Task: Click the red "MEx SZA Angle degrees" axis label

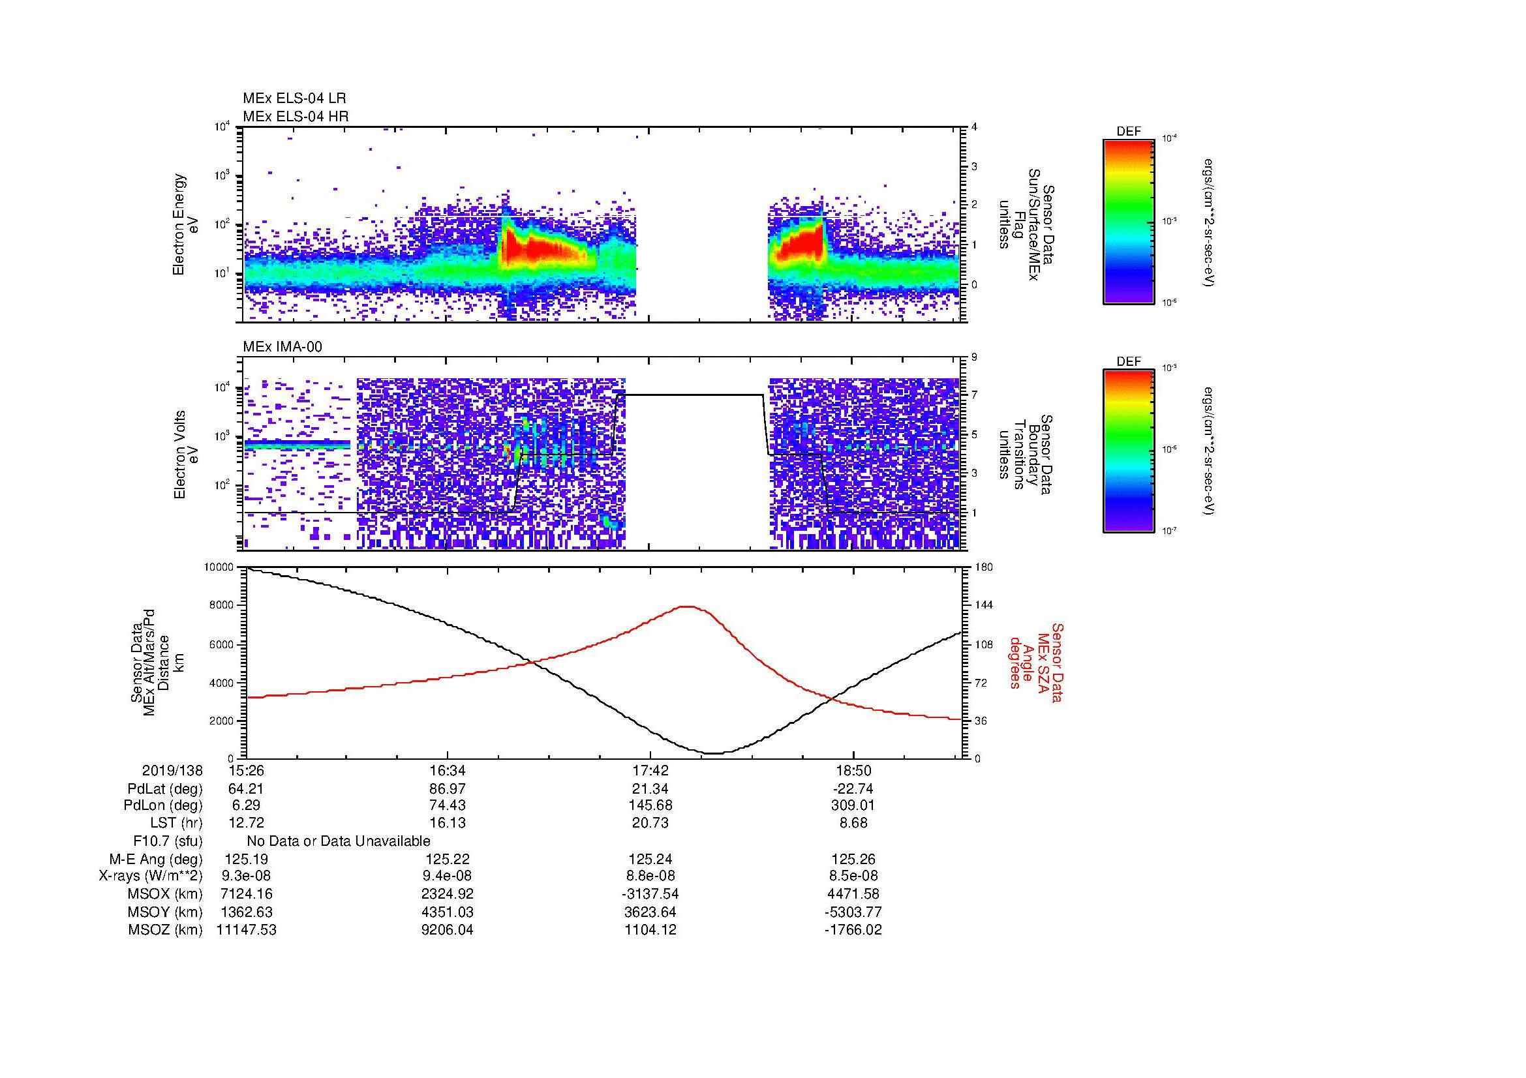Action: point(1035,663)
